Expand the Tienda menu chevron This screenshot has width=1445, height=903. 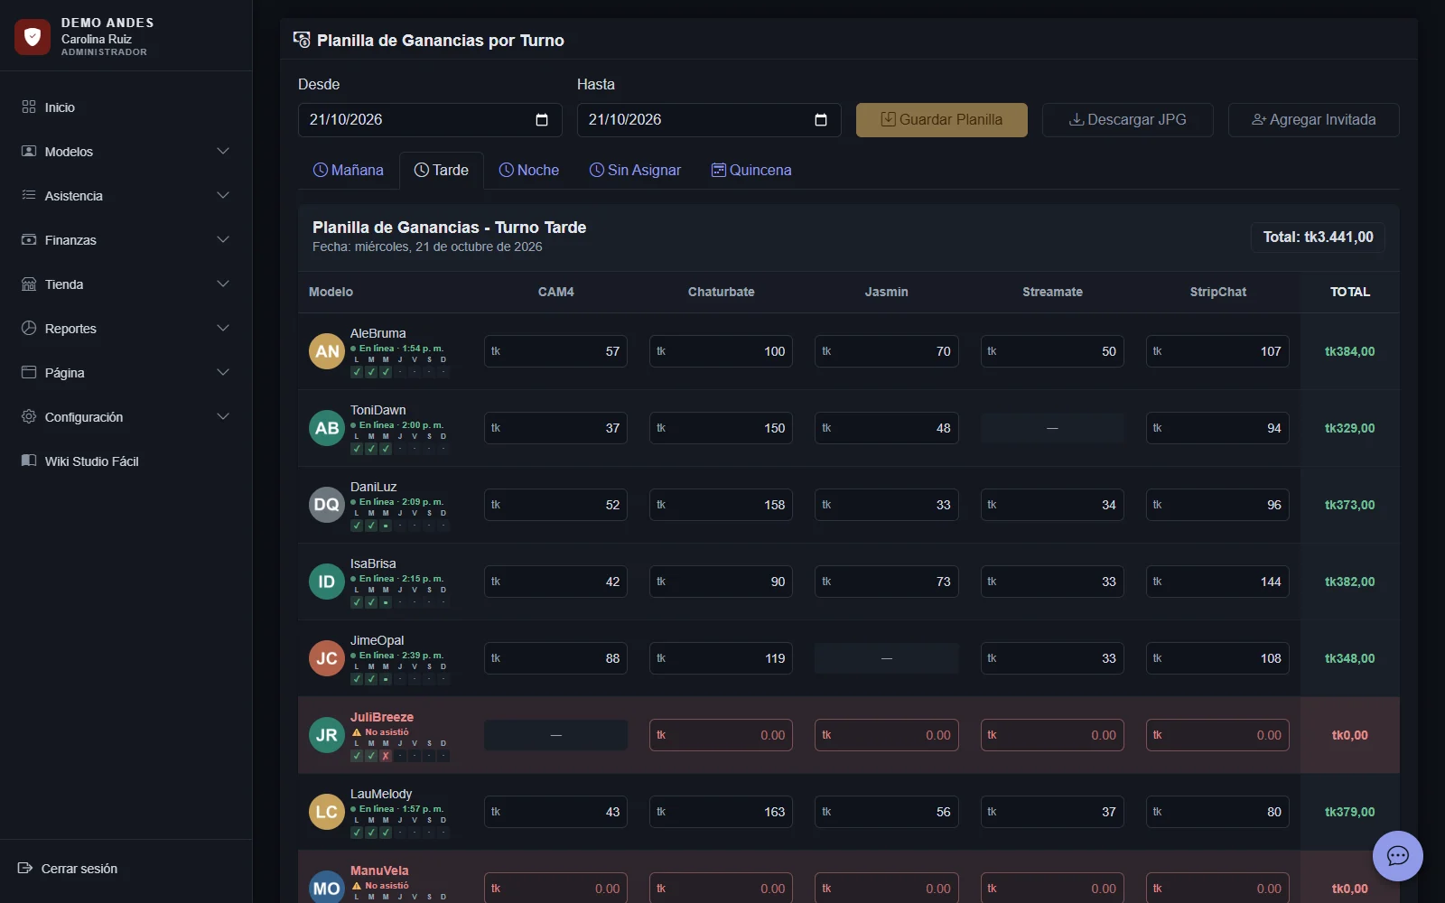(223, 284)
